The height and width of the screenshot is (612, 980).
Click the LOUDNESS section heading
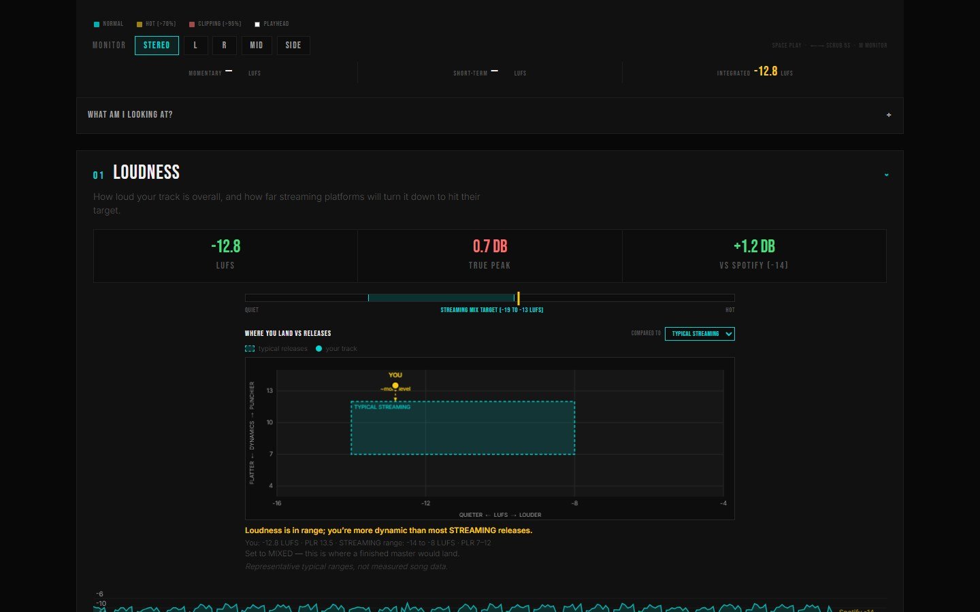point(146,172)
